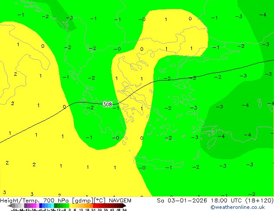
Task: Select the 308 contour height label
Action: pyautogui.click(x=107, y=104)
